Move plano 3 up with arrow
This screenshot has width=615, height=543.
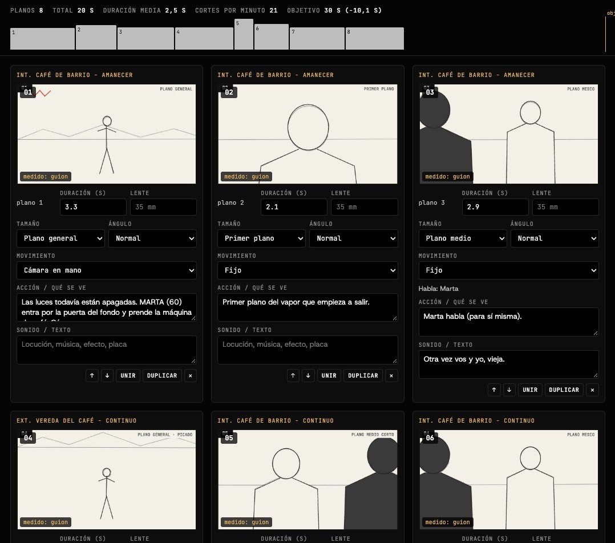click(x=494, y=390)
